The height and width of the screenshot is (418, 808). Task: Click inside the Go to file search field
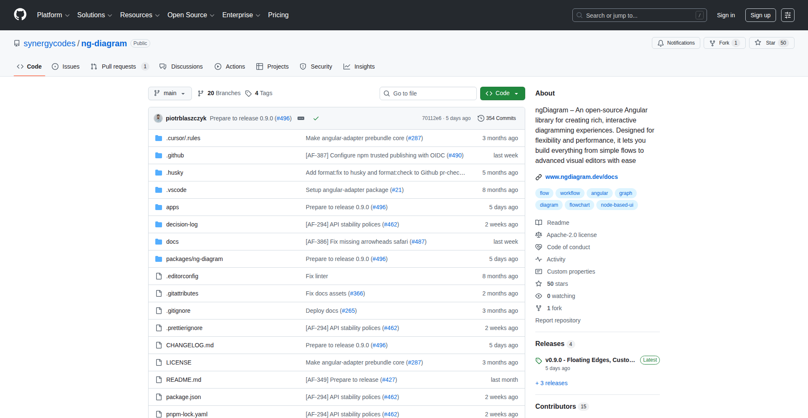428,93
